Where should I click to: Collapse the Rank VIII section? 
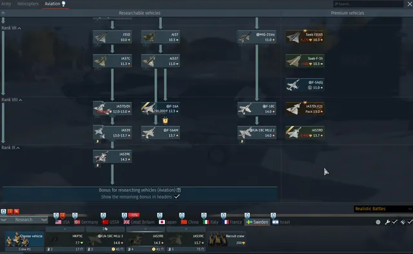(12, 100)
